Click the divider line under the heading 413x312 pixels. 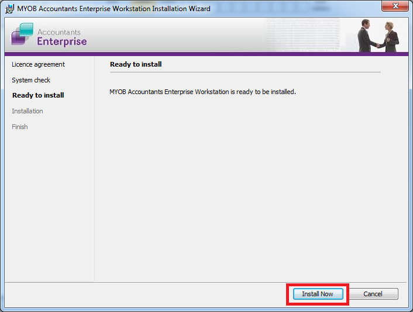245,72
